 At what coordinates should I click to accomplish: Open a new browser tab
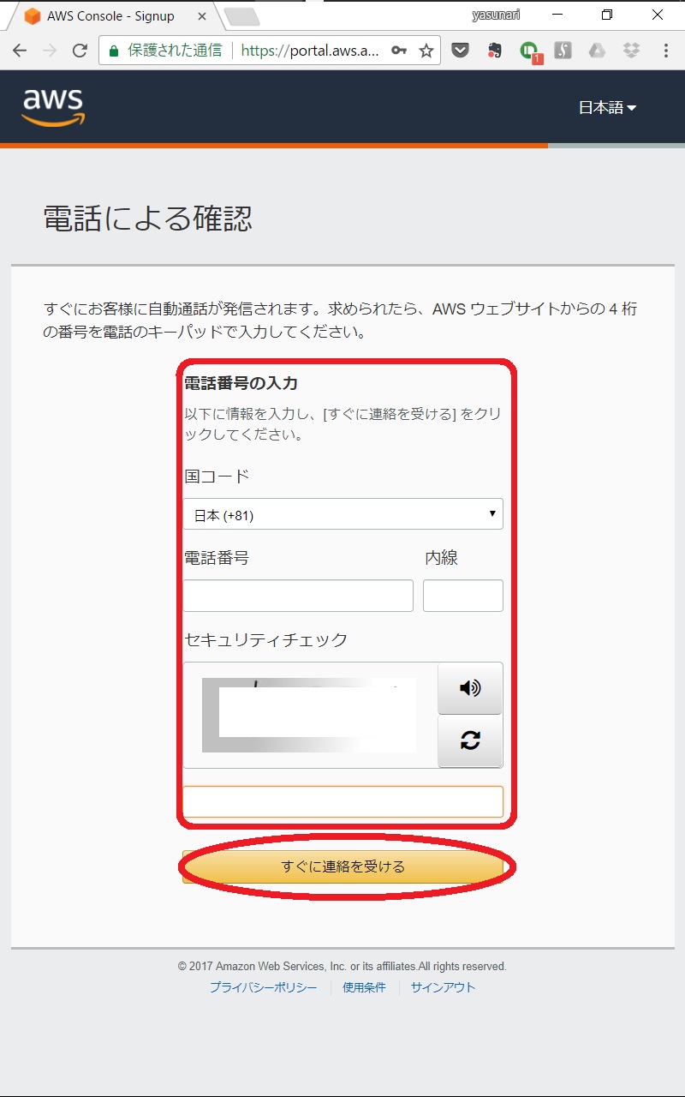[x=241, y=16]
